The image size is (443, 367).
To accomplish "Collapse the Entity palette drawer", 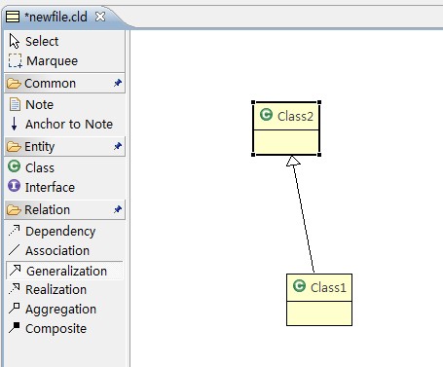I will pyautogui.click(x=64, y=147).
